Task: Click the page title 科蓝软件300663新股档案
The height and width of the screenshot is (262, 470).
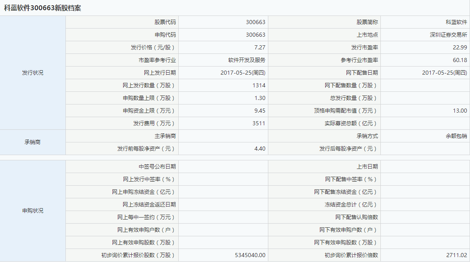Action: point(43,8)
